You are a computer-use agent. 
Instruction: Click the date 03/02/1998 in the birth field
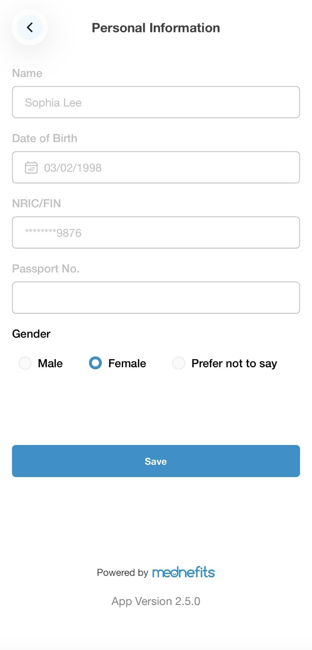click(73, 168)
